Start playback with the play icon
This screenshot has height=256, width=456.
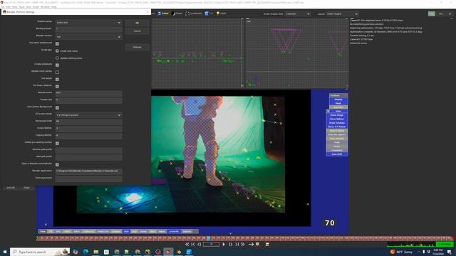(224, 245)
